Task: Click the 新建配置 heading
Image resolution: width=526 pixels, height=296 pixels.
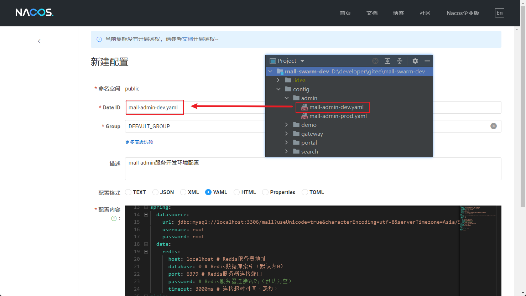Action: tap(110, 62)
